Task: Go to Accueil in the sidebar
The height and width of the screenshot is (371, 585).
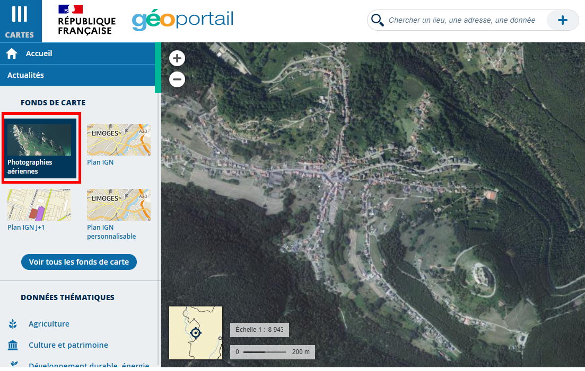Action: point(39,53)
